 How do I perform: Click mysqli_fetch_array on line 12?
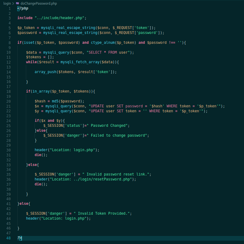point(80,62)
